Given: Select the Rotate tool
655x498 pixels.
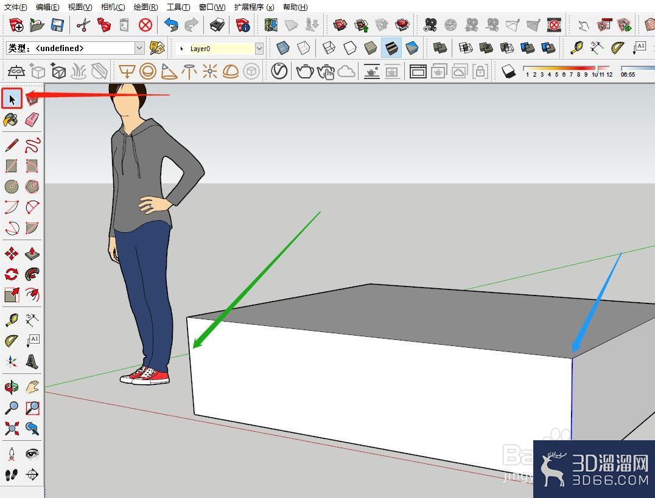Looking at the screenshot, I should pyautogui.click(x=12, y=274).
